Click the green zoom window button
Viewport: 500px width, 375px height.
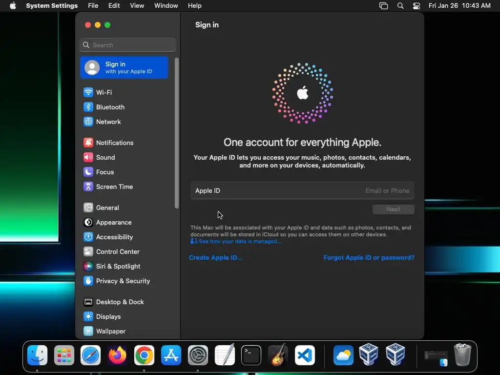107,25
